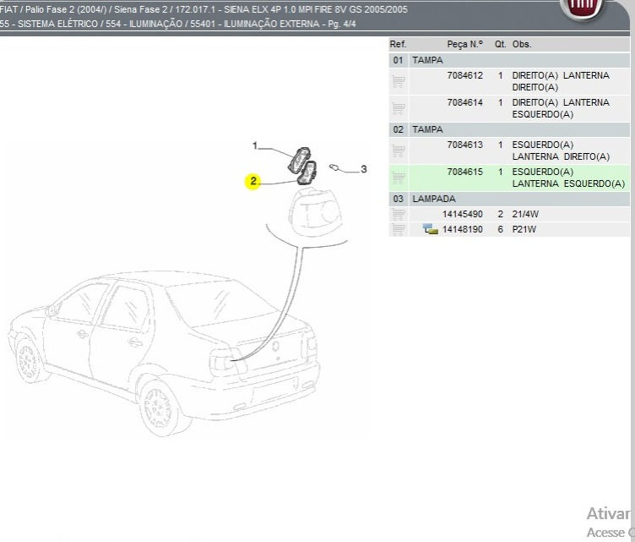Click the P21W lamp description
This screenshot has height=542, width=635.
point(524,229)
